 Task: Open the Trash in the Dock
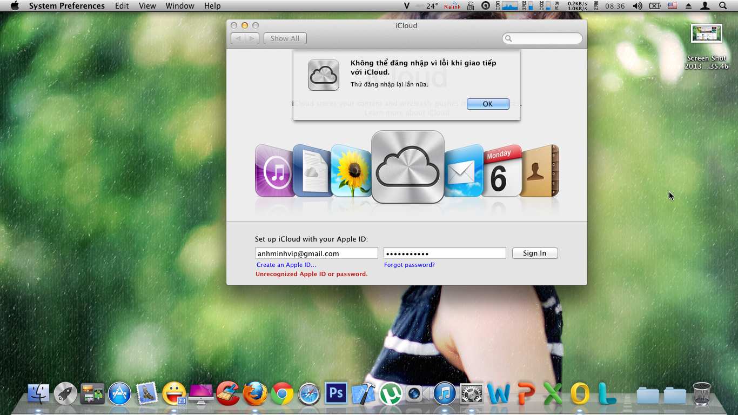point(702,394)
